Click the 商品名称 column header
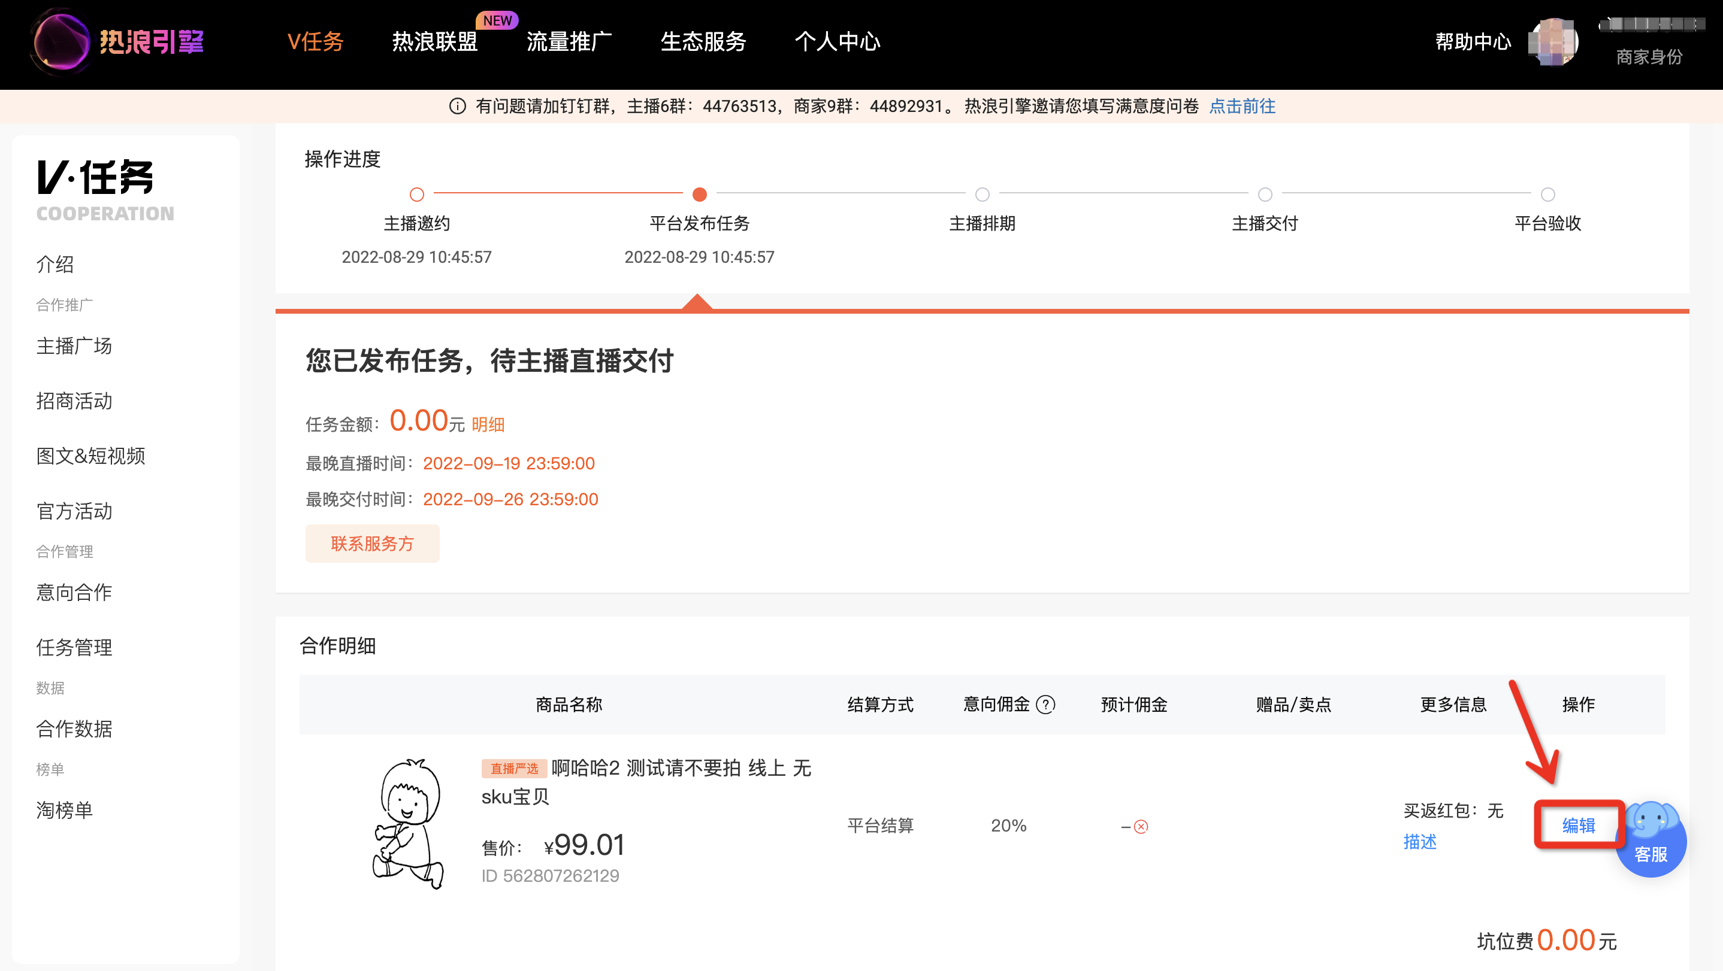This screenshot has width=1723, height=971. click(x=569, y=705)
